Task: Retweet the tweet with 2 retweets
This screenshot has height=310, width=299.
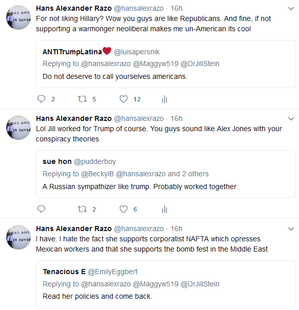Action: 82,209
